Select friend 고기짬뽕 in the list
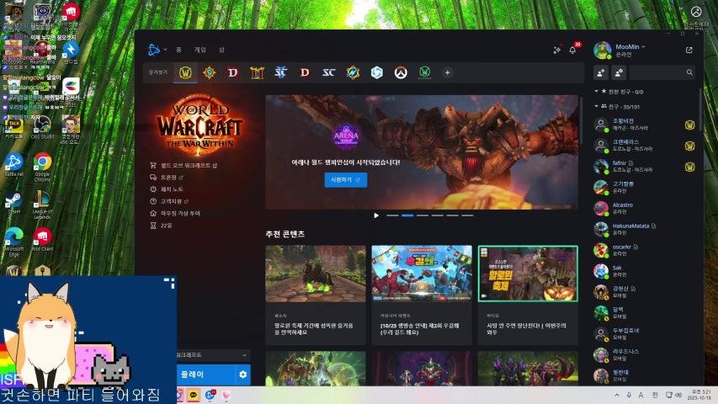 pyautogui.click(x=645, y=188)
